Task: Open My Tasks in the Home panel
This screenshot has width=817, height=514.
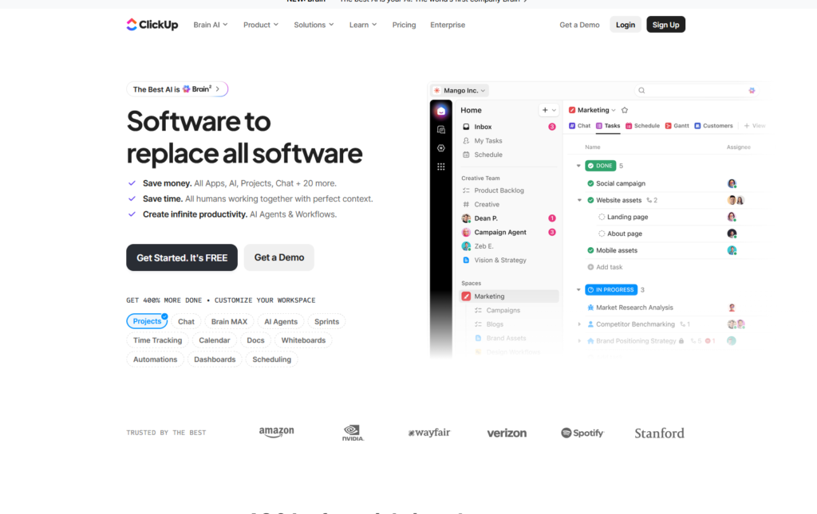Action: tap(508, 140)
